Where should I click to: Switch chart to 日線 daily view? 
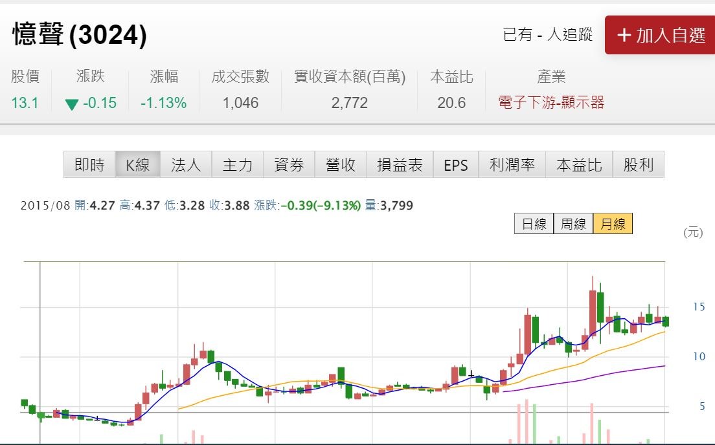click(x=534, y=224)
